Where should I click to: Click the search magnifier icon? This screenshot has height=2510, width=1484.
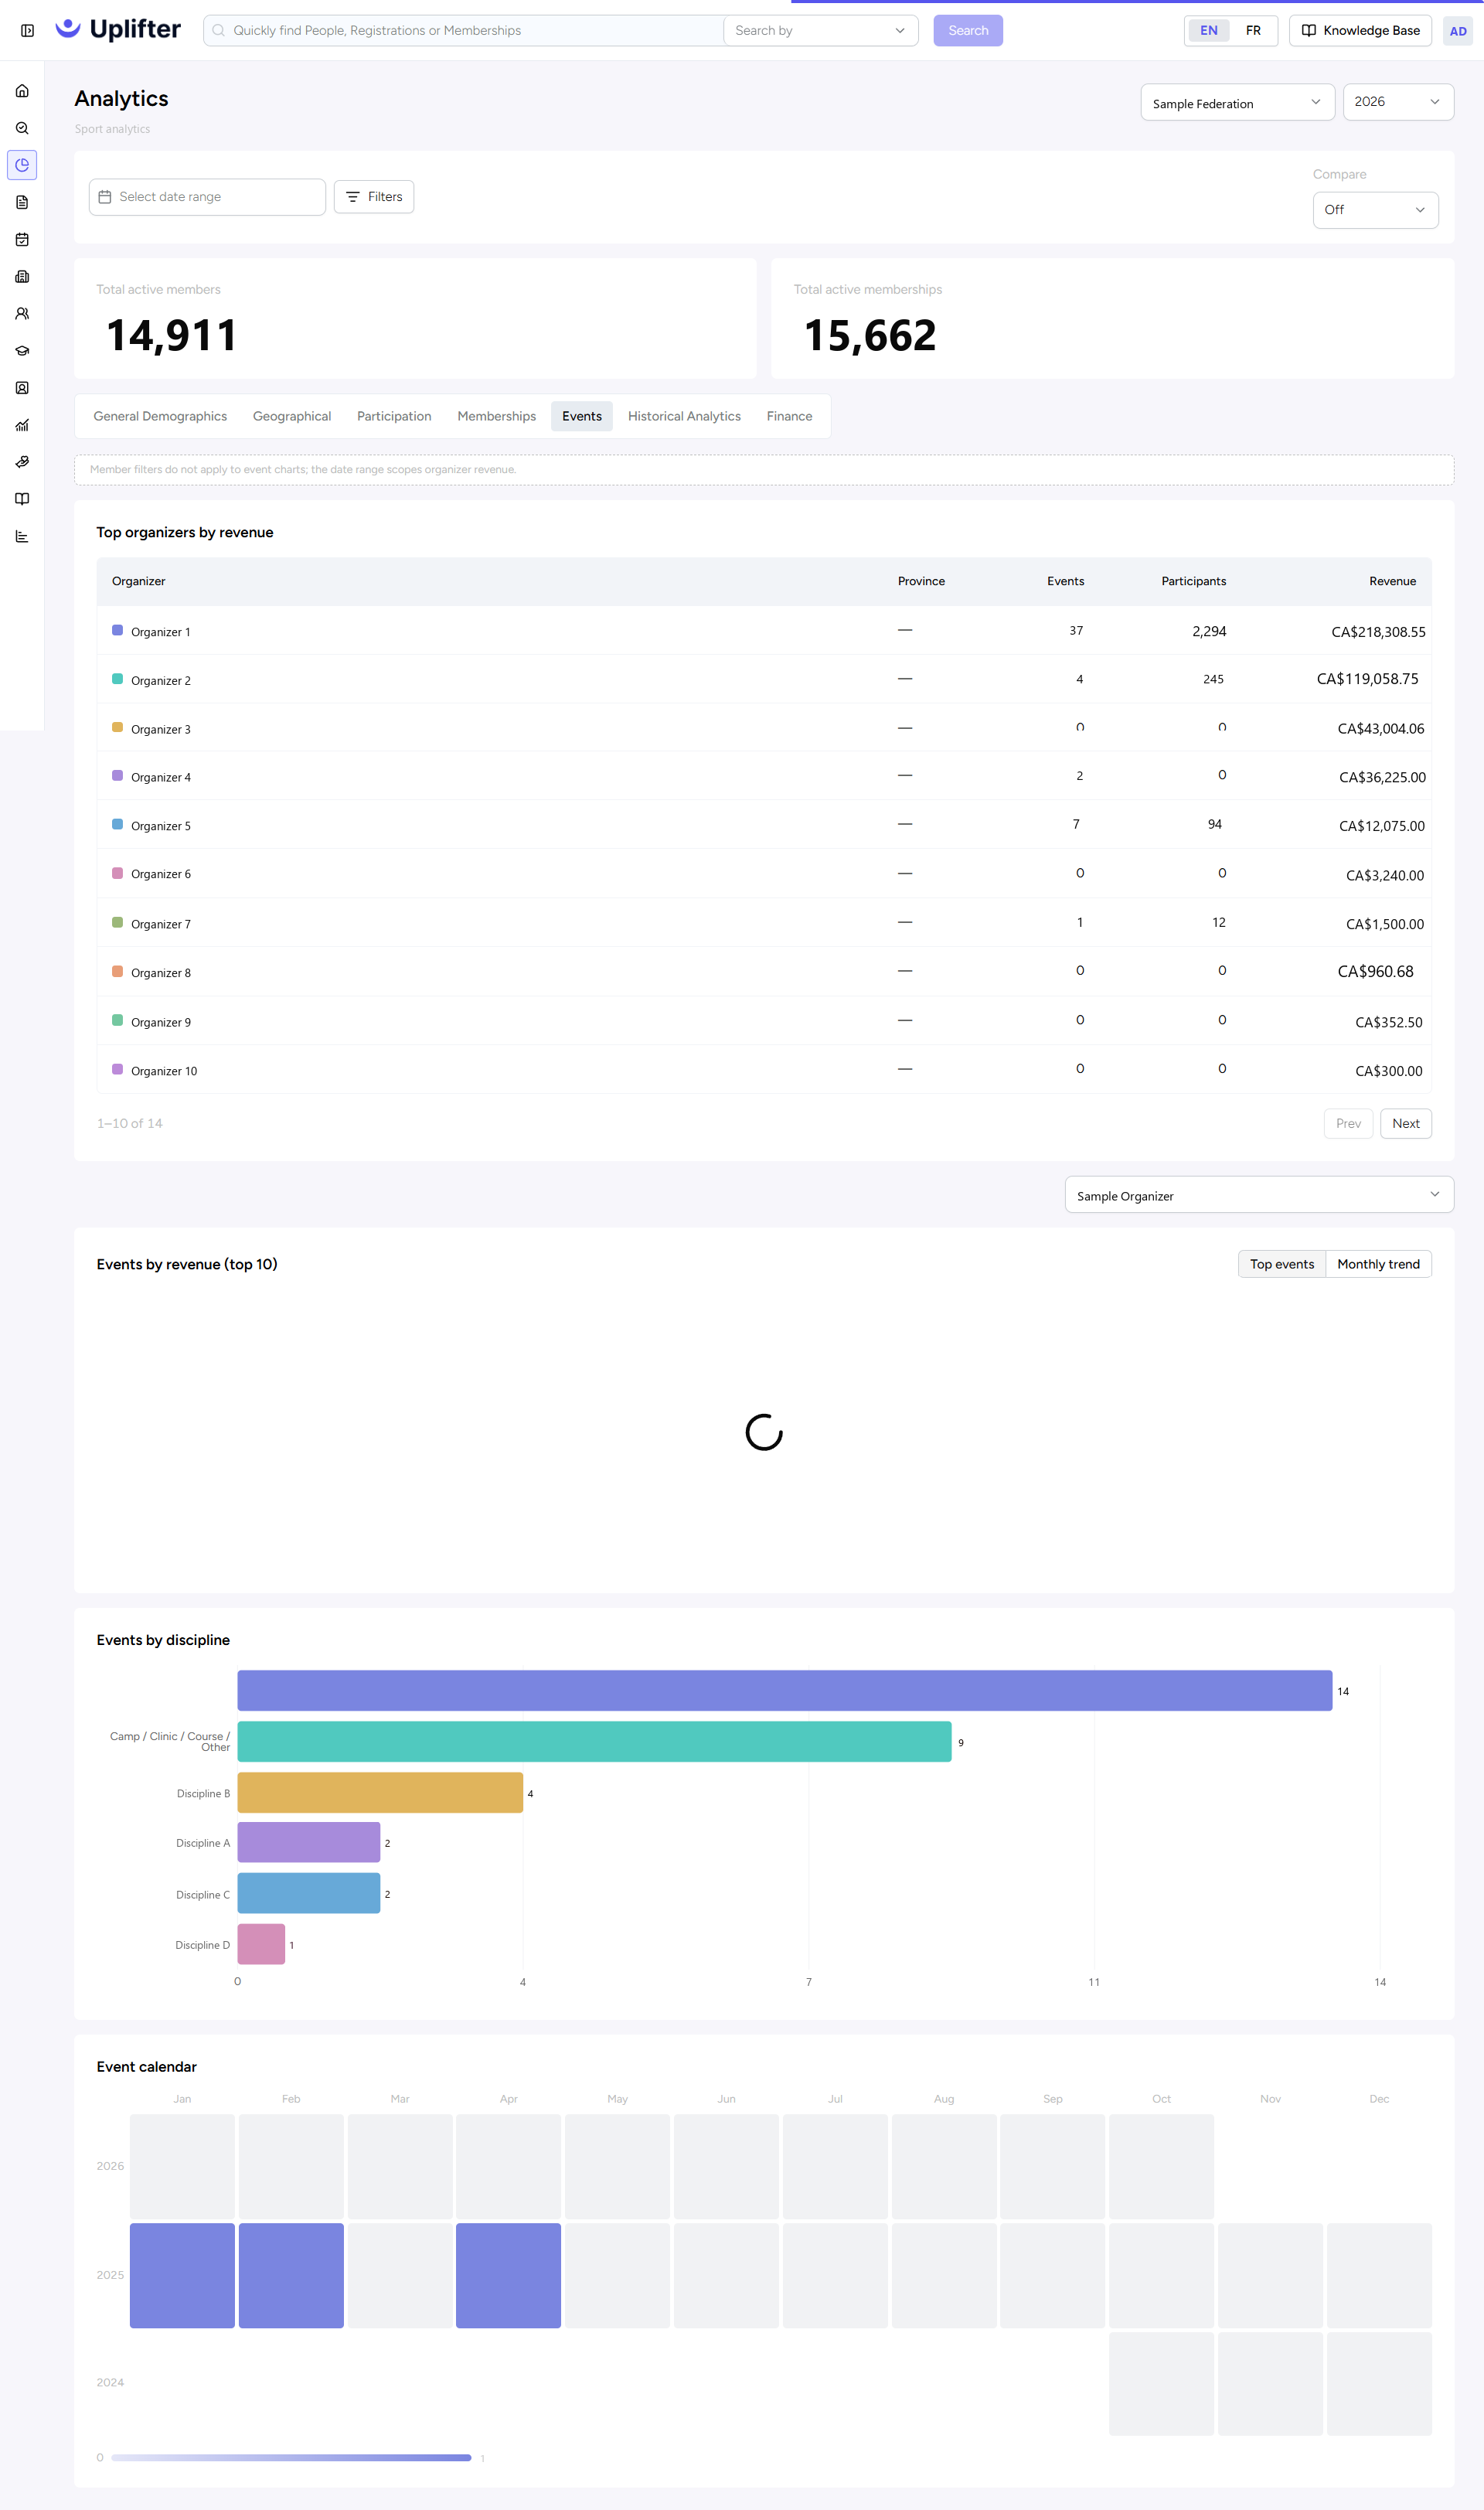click(218, 31)
